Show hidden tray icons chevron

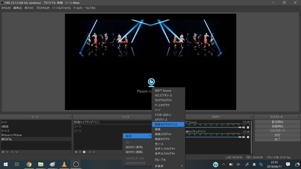[223, 164]
